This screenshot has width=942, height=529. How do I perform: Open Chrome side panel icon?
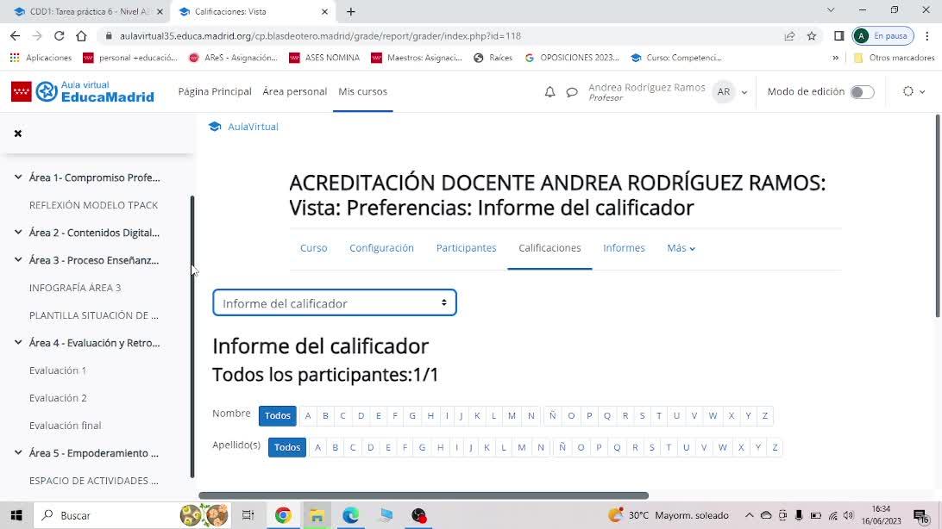tap(839, 36)
